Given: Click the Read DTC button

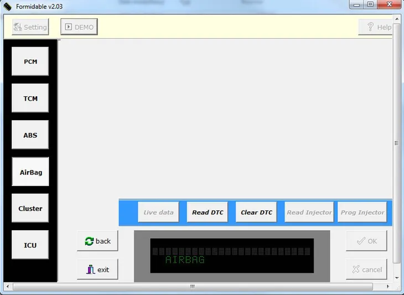Looking at the screenshot, I should 208,213.
